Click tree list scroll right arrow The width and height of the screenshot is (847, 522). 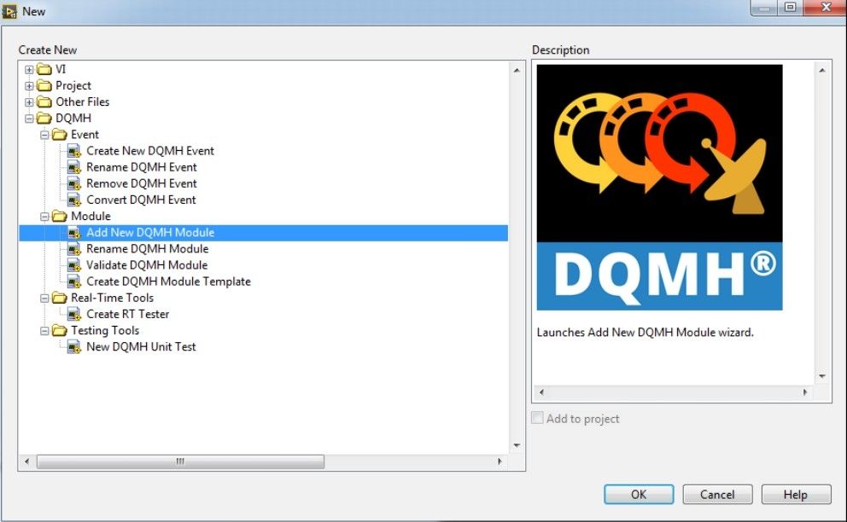(499, 461)
